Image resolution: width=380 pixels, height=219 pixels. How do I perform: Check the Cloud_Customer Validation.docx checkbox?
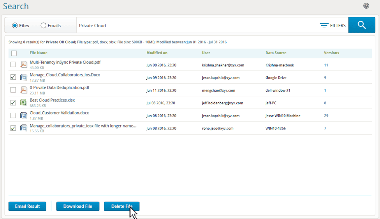pos(13,116)
